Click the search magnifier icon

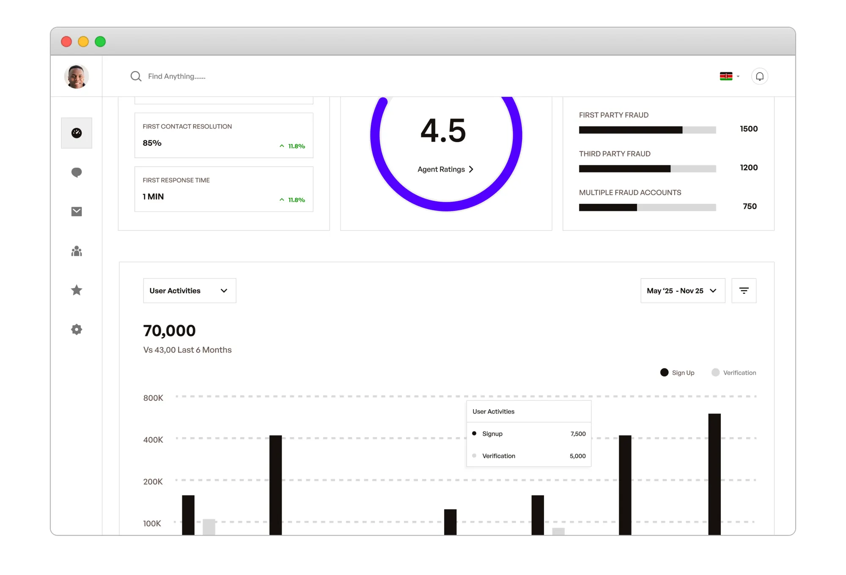pyautogui.click(x=136, y=76)
